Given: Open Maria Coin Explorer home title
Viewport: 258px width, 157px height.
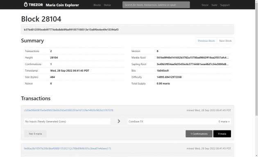Looking at the screenshot, I should pos(62,5).
